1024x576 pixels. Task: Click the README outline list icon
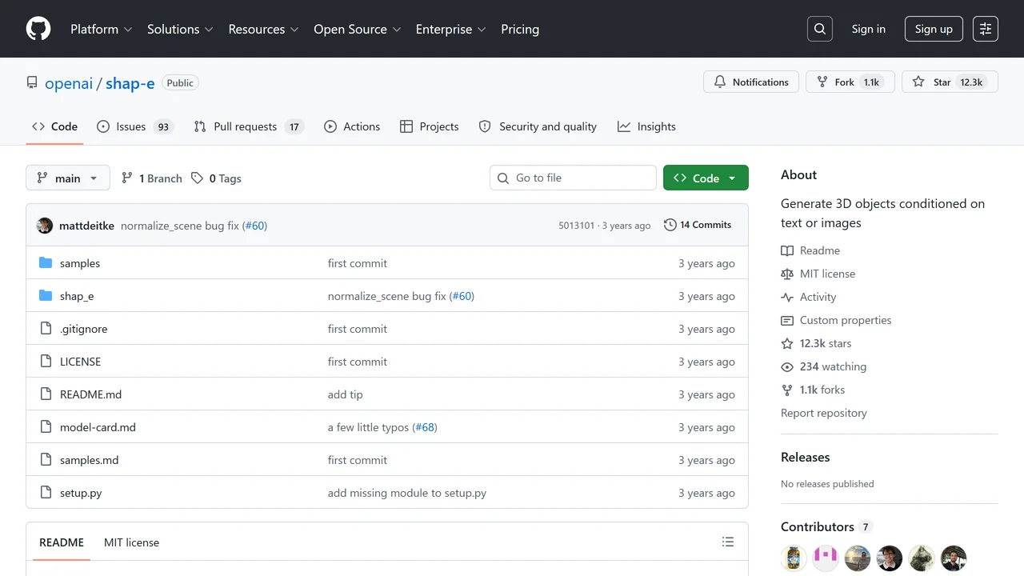click(x=728, y=542)
